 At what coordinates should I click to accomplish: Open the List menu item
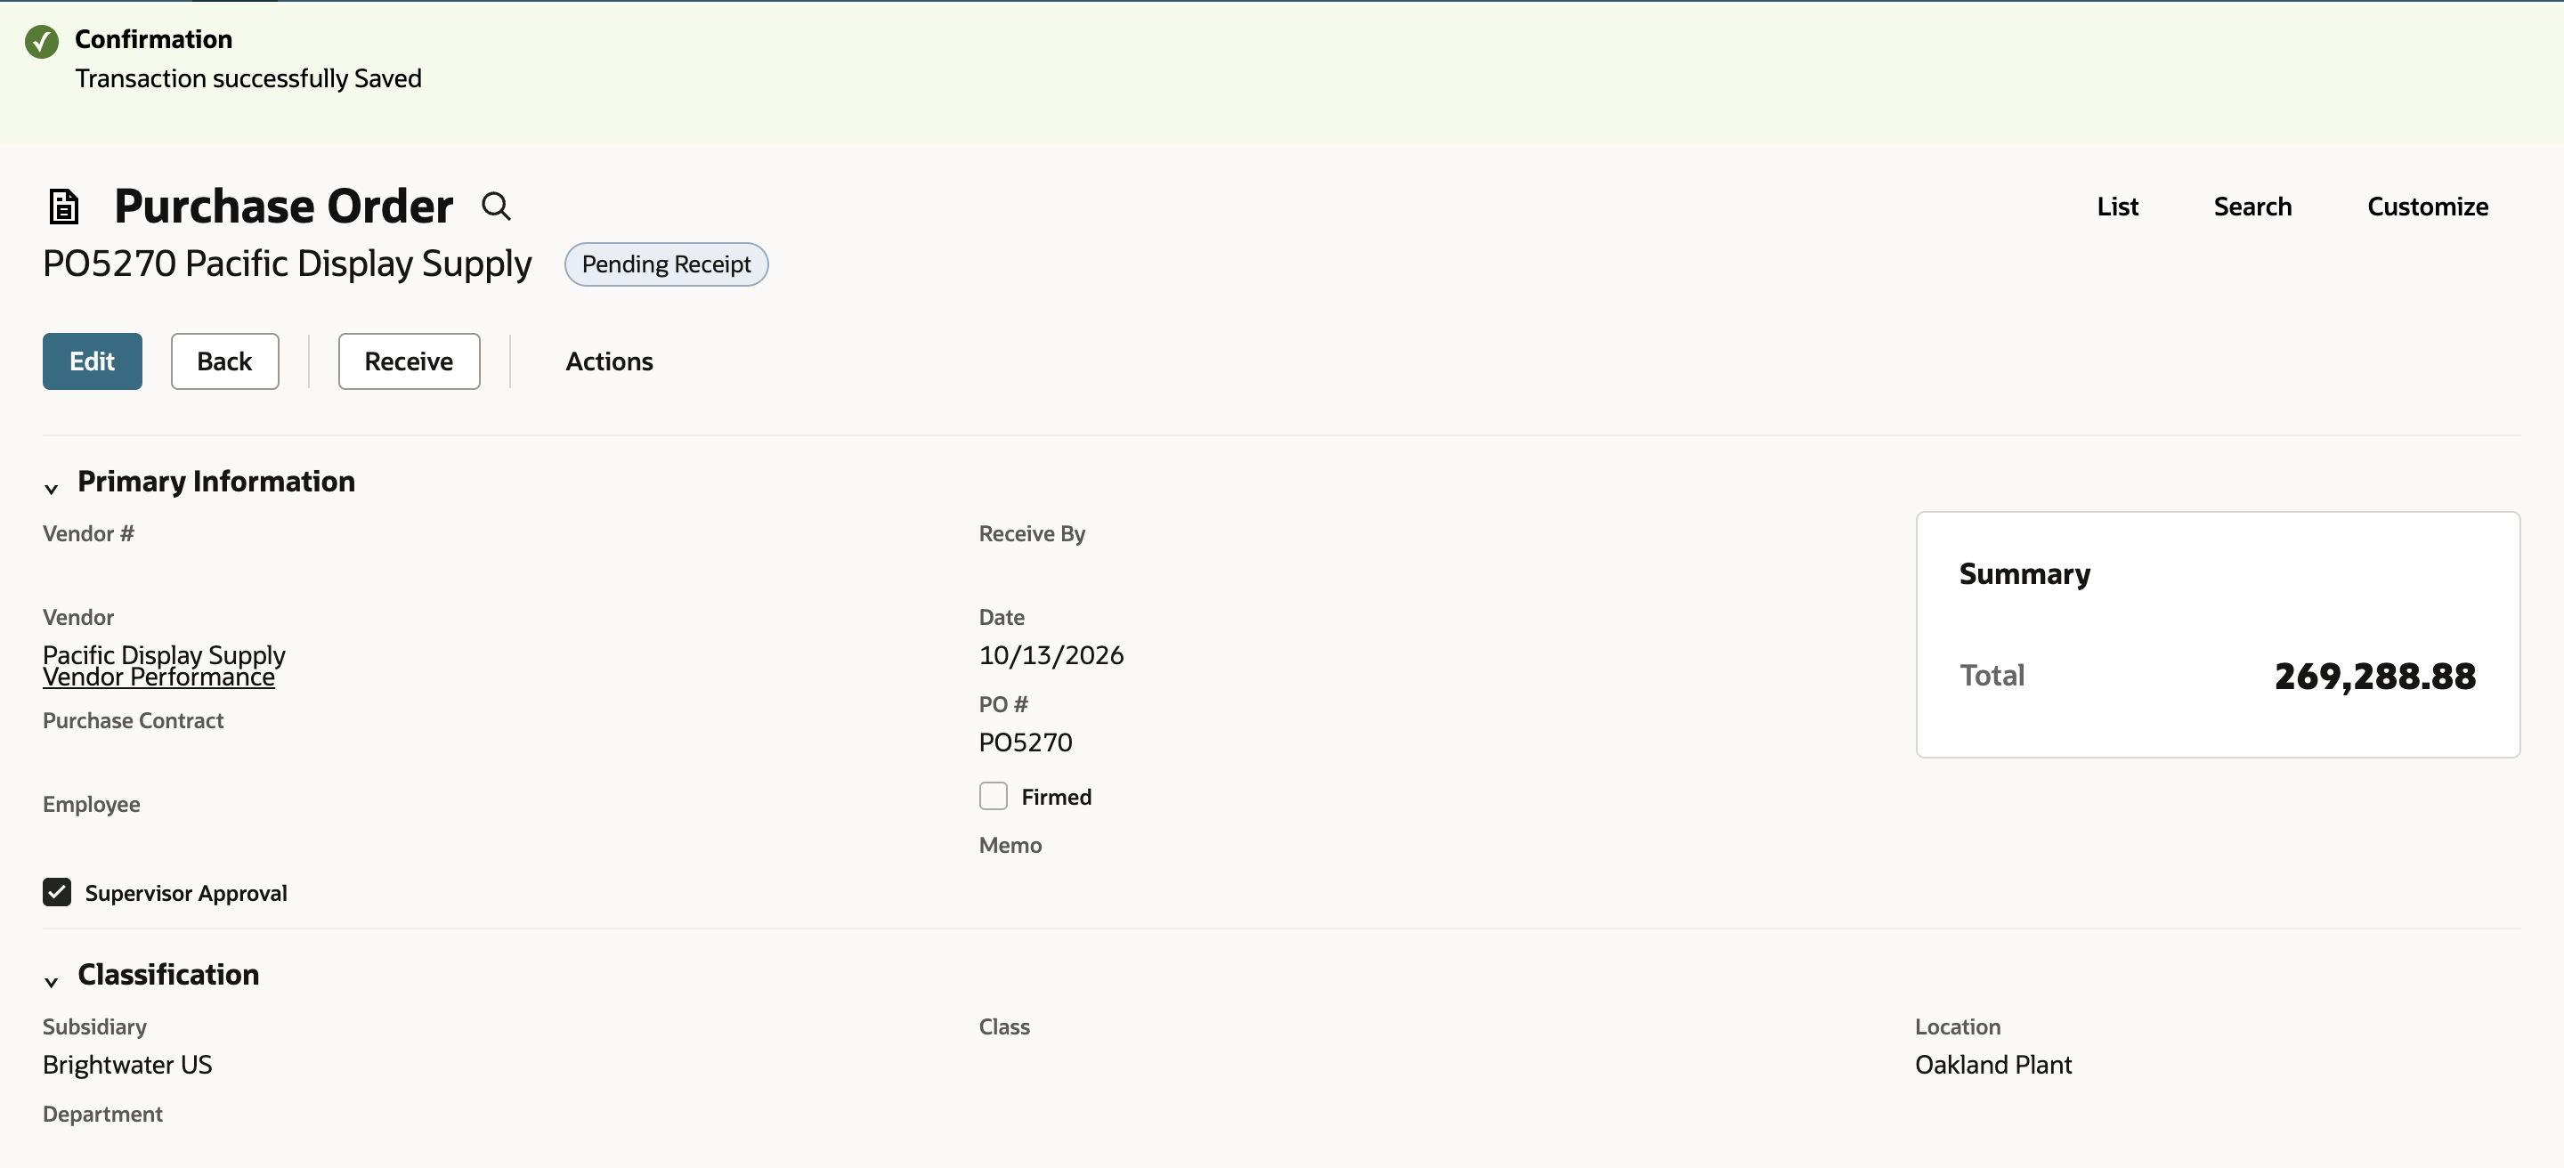2117,206
